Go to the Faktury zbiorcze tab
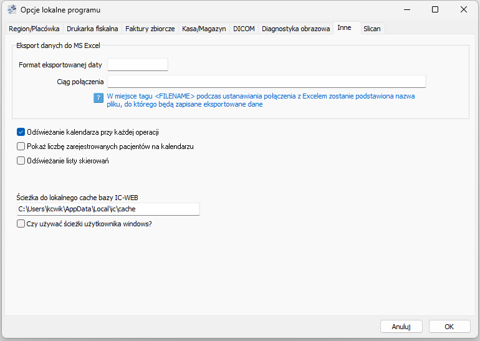This screenshot has height=341, width=480. [150, 29]
